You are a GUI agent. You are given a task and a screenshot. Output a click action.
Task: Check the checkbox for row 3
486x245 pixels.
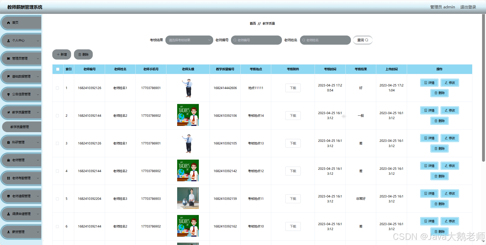(x=57, y=143)
